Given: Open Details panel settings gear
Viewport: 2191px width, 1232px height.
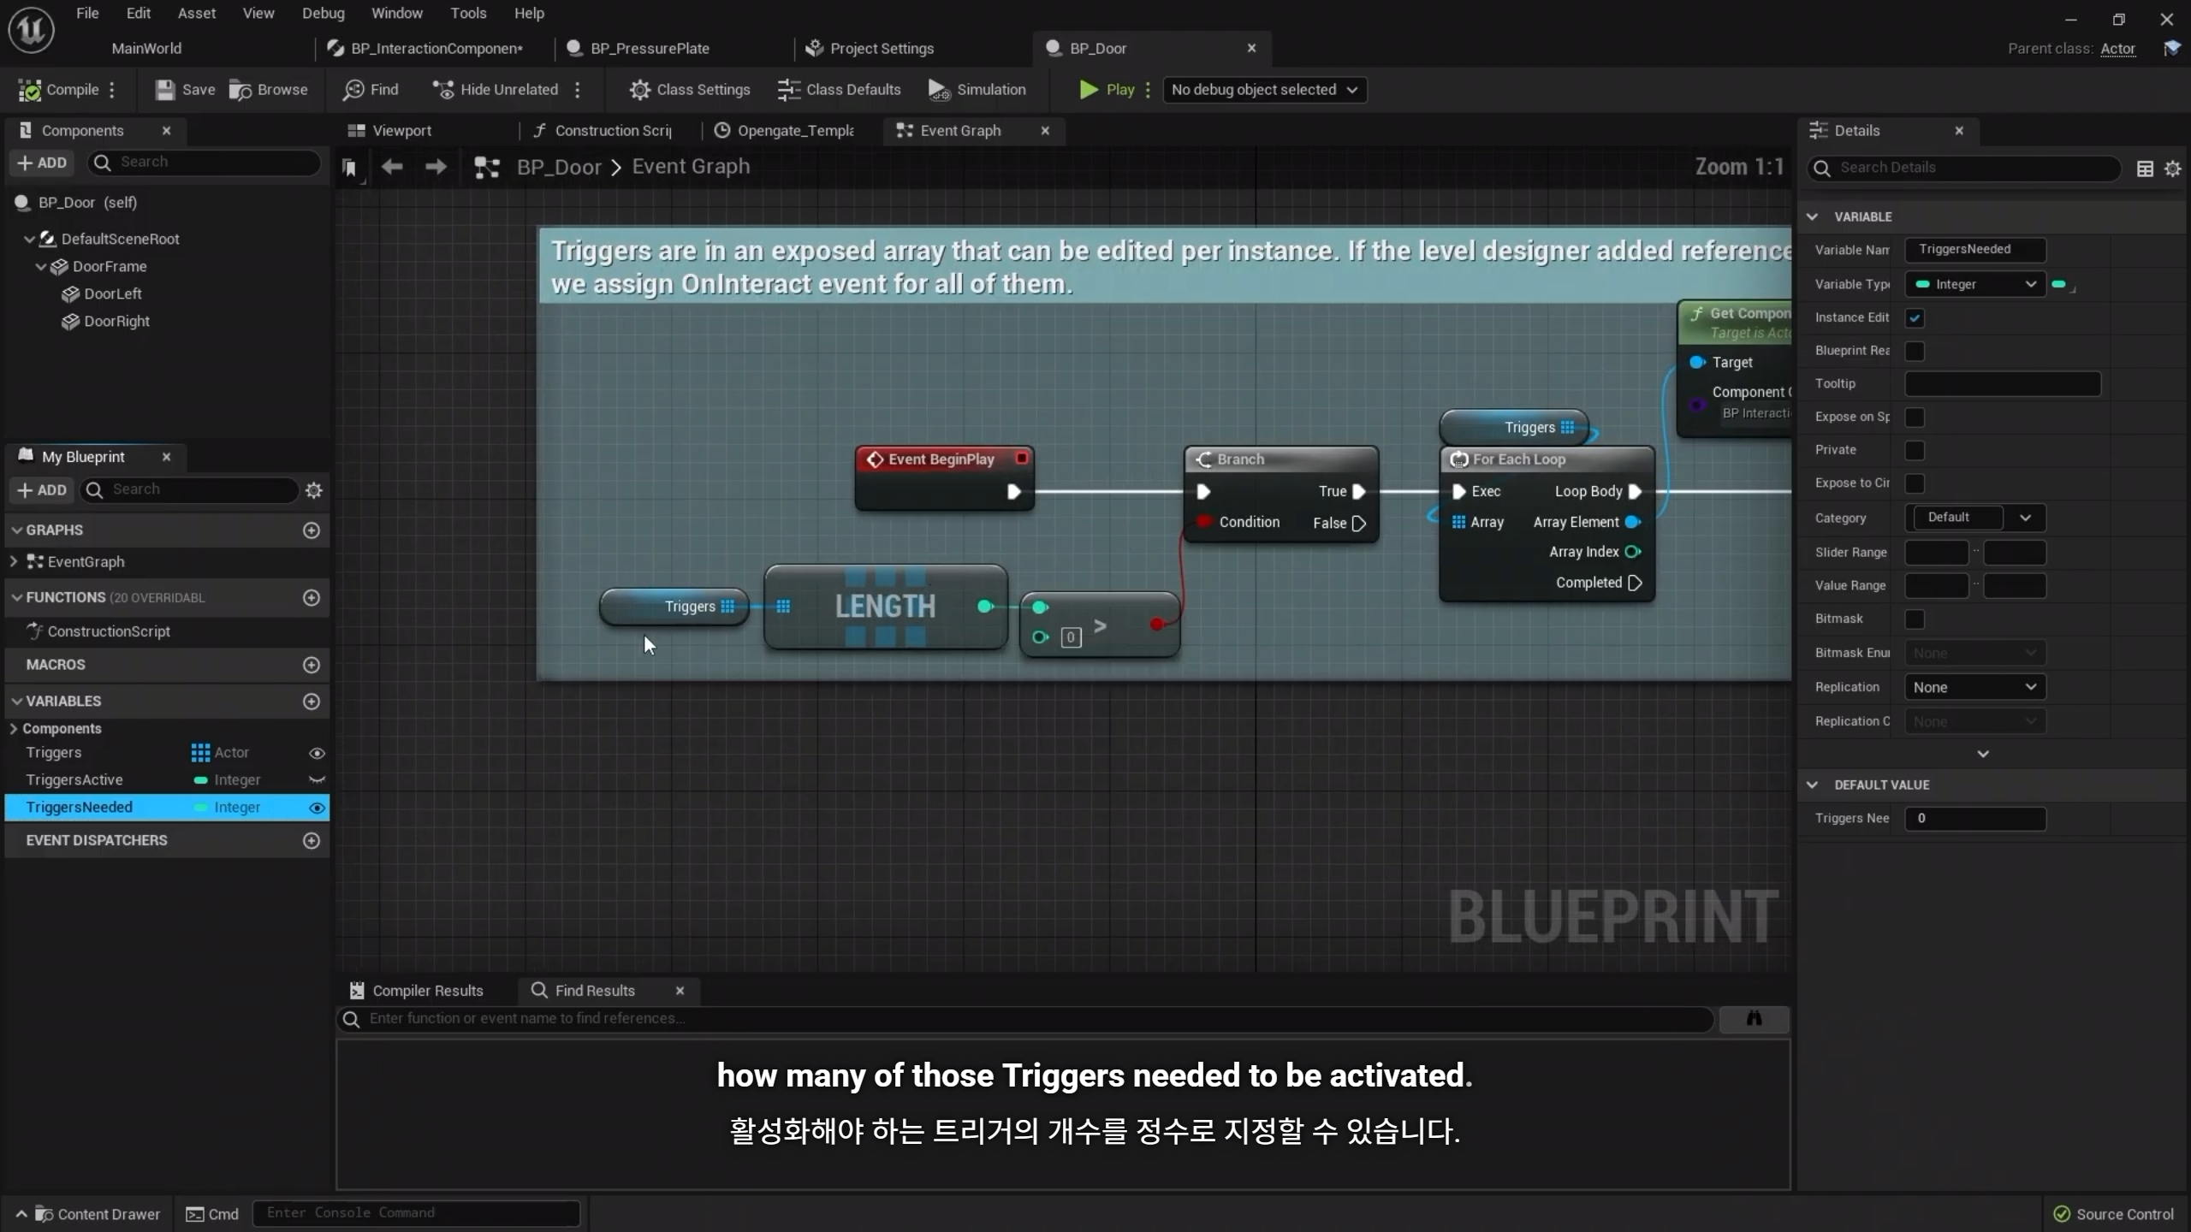Looking at the screenshot, I should [x=2172, y=169].
